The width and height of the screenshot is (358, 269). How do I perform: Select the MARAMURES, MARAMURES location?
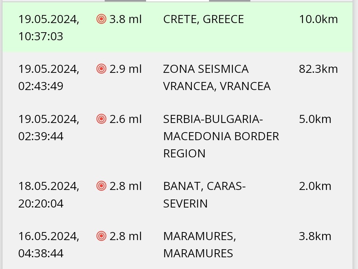tap(199, 245)
